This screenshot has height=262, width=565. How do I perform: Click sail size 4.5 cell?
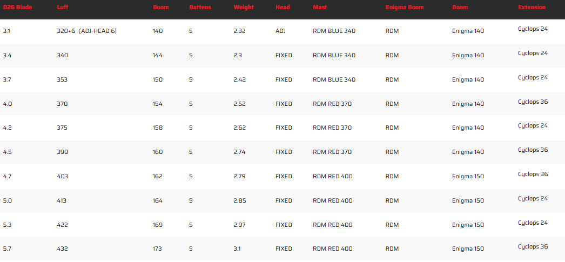[7, 152]
